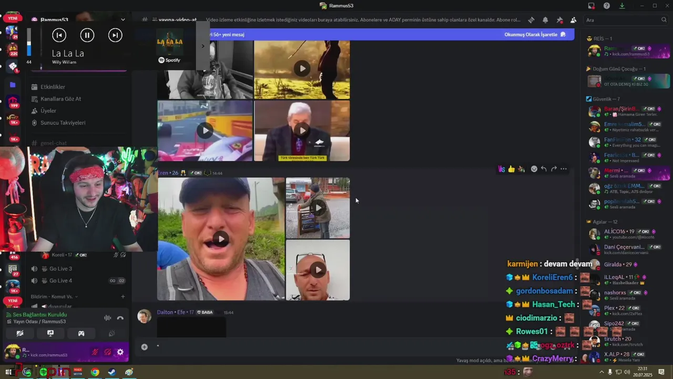The height and width of the screenshot is (379, 673).
Task: Open the threads icon in channel header
Action: [531, 20]
